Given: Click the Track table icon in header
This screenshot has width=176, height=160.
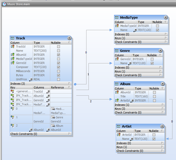Looking at the screenshot, I should tap(12, 38).
